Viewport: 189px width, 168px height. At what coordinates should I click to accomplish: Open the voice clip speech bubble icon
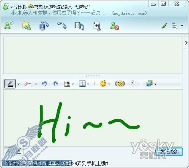click(x=133, y=83)
